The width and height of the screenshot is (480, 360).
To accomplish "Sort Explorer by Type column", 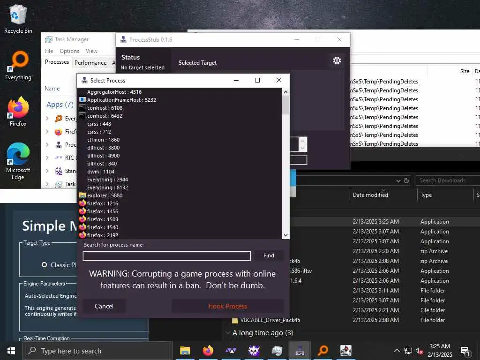I will coord(426,195).
